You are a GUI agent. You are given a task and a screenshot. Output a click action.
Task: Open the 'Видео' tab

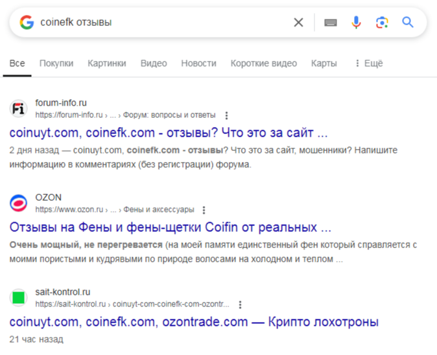coord(154,63)
